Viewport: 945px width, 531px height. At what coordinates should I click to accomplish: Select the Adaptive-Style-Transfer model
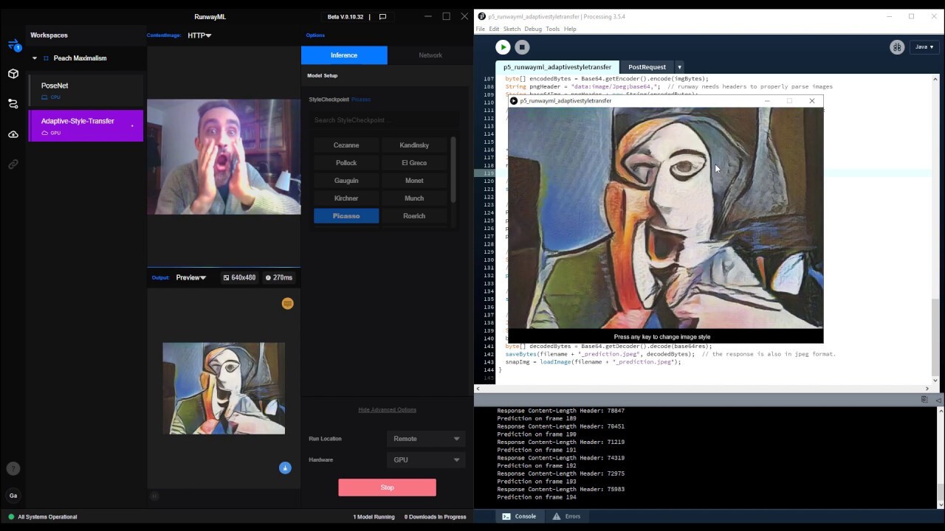pos(86,125)
